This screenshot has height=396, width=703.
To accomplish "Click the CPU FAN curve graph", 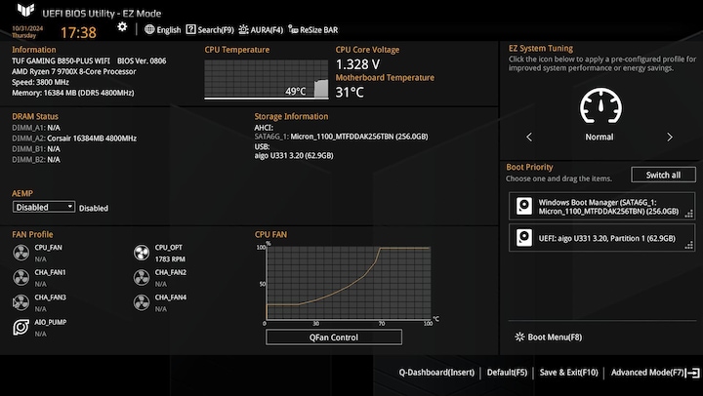I will 349,283.
